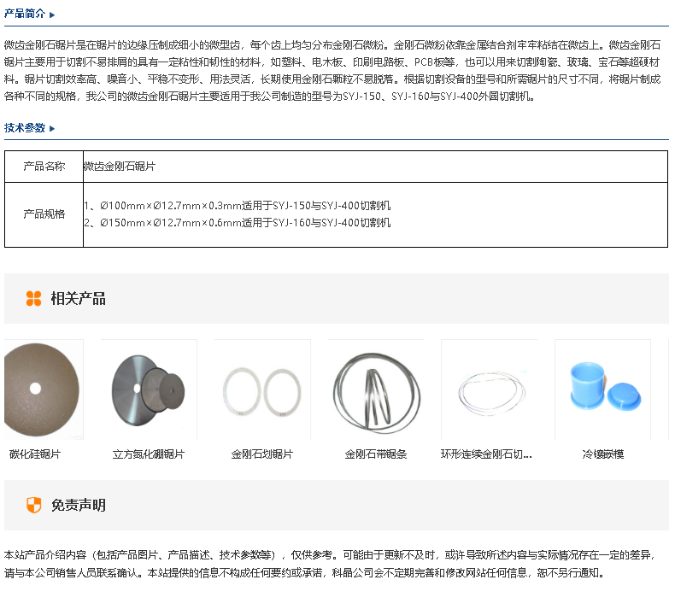Visit the 冷镶嵌模 product link

click(x=602, y=454)
